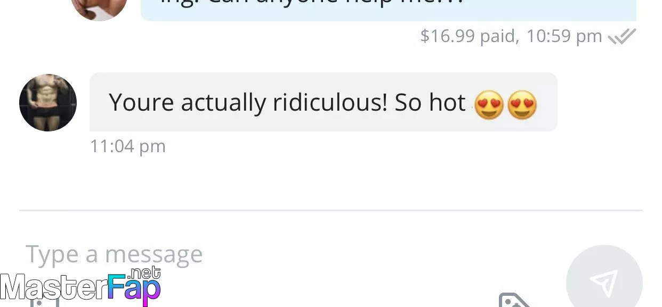
Task: Click the '.net' part of the watermark
Action: [146, 273]
